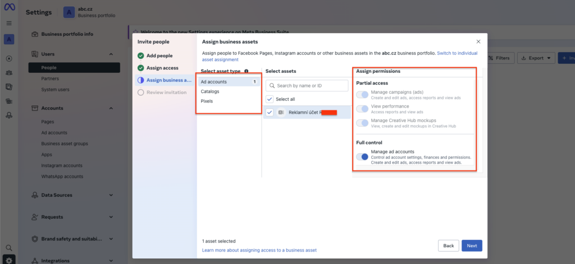Toggle Manage campaigns (ads) permission
The height and width of the screenshot is (264, 575).
(x=362, y=95)
